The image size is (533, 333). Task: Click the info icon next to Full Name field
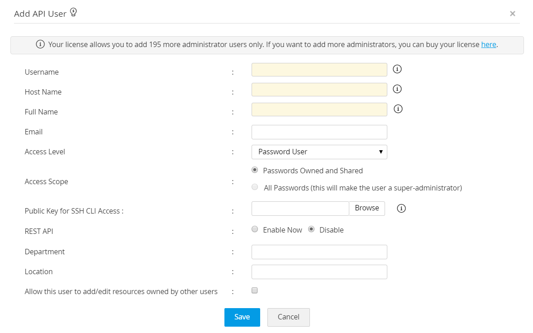398,109
